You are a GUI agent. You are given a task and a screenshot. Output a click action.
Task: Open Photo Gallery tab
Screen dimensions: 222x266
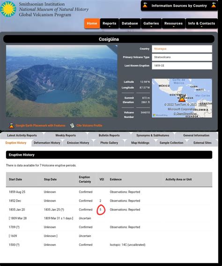coord(109,143)
